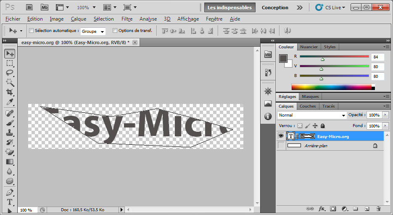Open the blend mode Normal dropdown
Image resolution: width=393 pixels, height=215 pixels.
point(312,115)
